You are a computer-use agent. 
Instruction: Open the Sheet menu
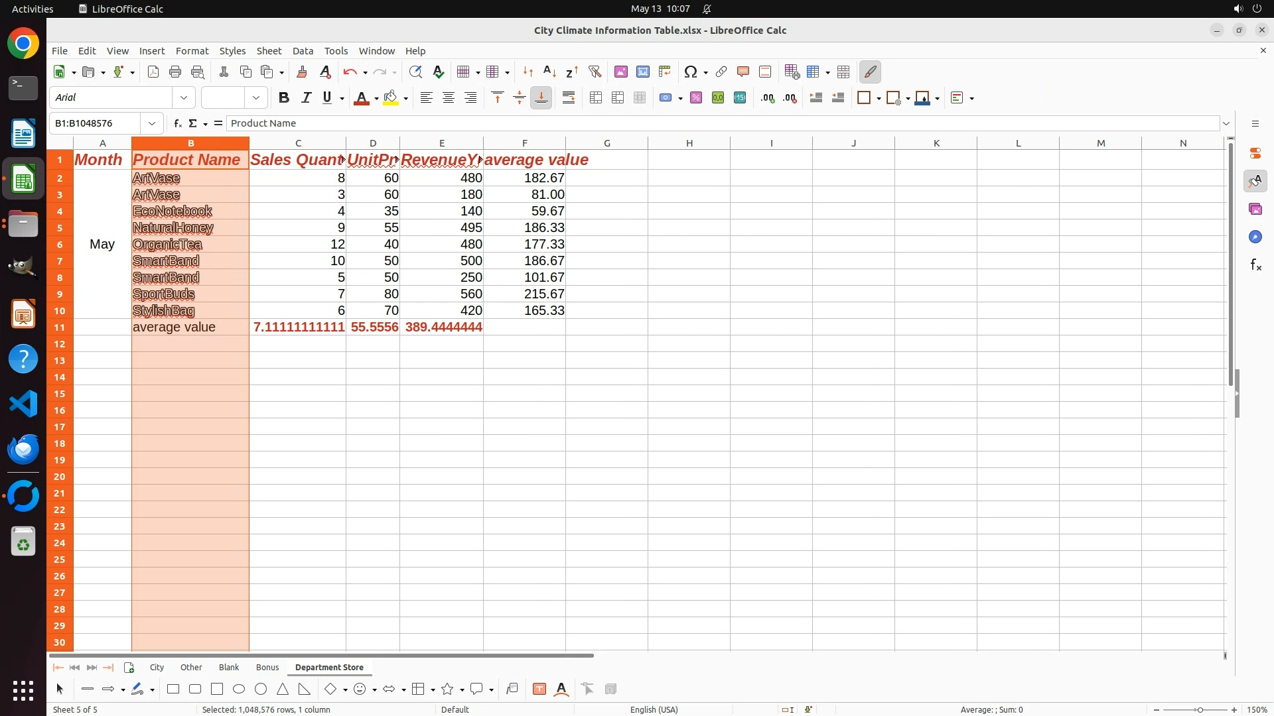click(x=269, y=51)
